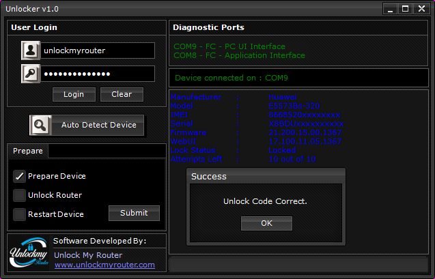
Task: Maximize the Unlocker window
Action: click(x=405, y=9)
